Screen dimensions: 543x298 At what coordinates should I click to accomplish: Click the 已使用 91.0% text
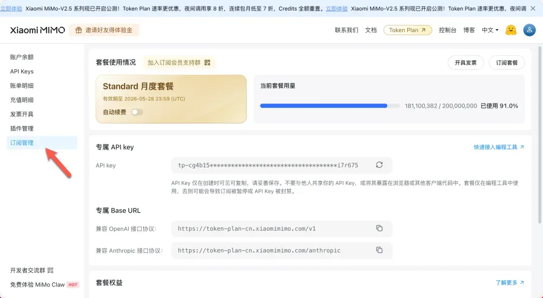click(499, 106)
